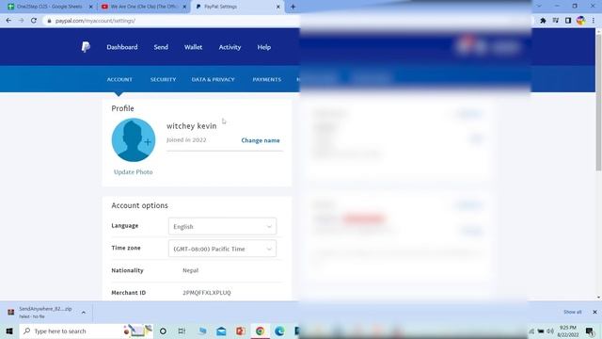Screen dimensions: 602x339
Task: Click the volume icon in system tray
Action: click(550, 331)
